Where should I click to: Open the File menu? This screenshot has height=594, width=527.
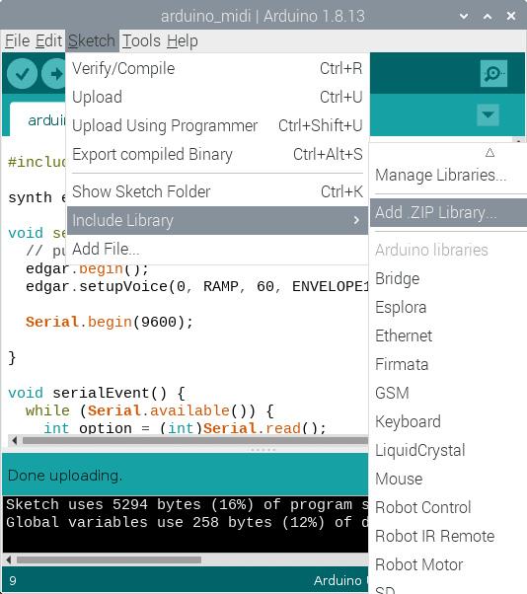point(18,40)
